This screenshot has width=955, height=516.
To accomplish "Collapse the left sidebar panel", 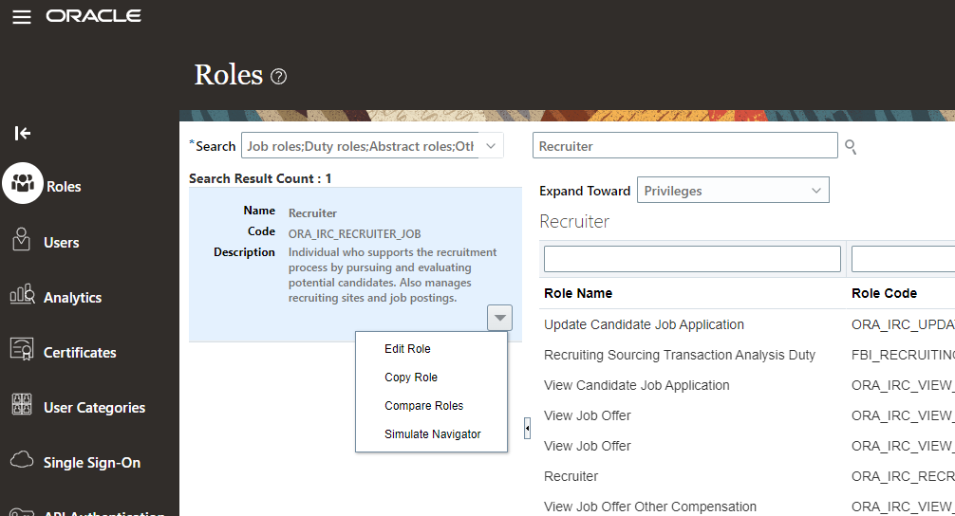I will click(23, 133).
